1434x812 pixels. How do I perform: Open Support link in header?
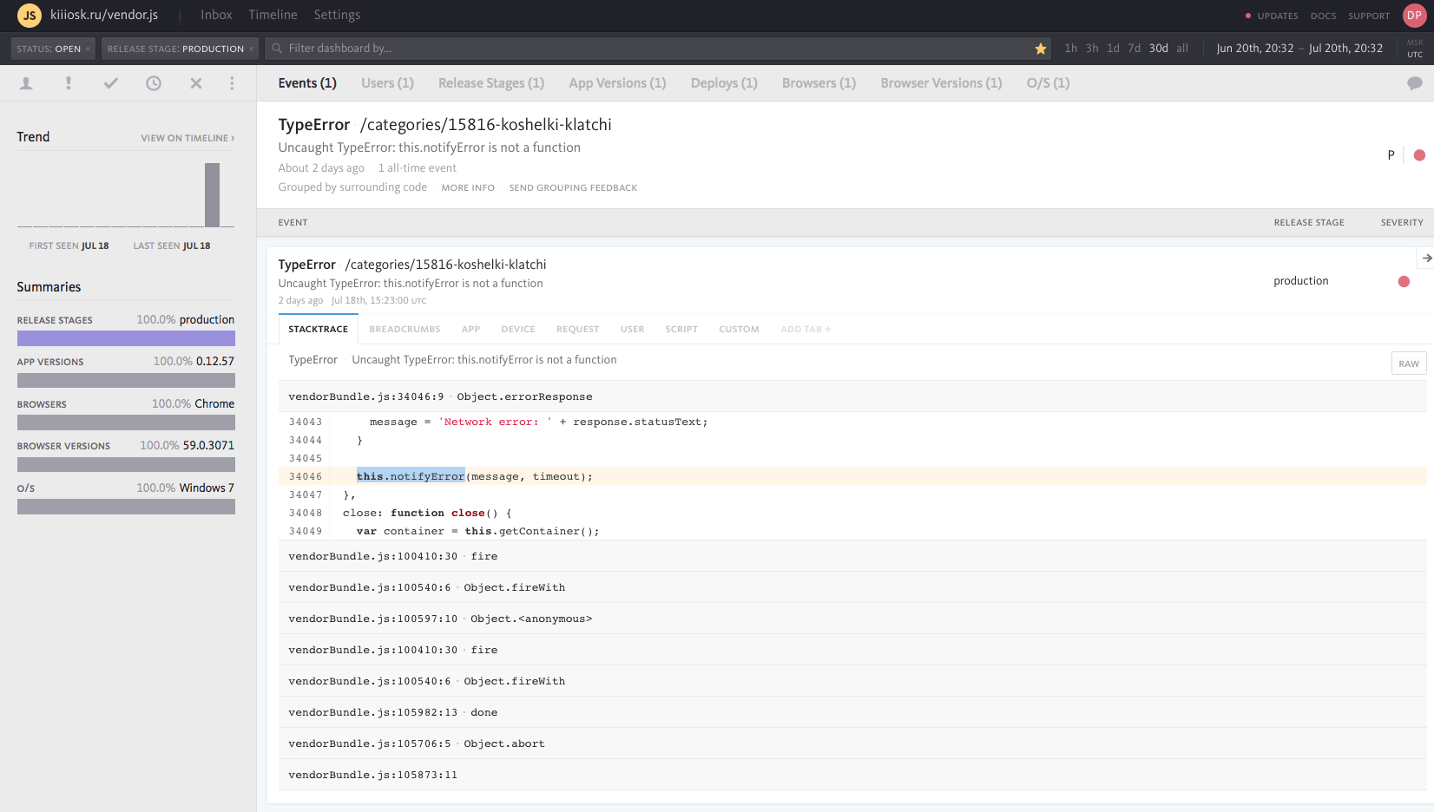(x=1369, y=16)
